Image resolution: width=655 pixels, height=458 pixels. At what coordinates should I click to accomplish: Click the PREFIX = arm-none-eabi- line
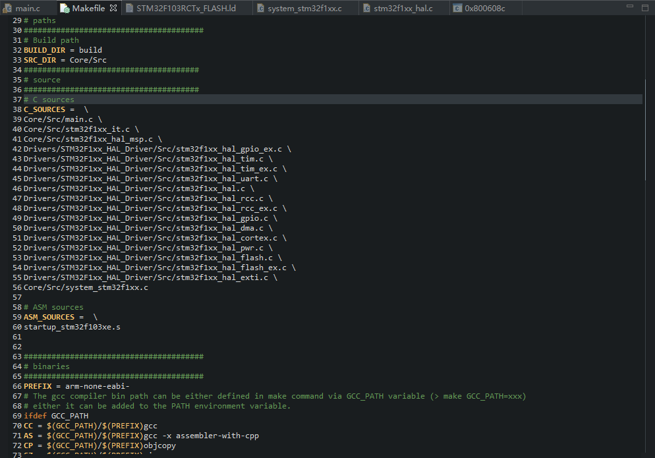coord(71,386)
